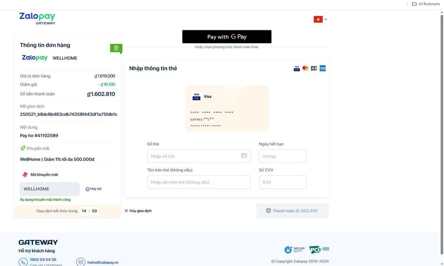The width and height of the screenshot is (444, 266).
Task: Click the Thông tin đơn hàng heading
Action: (x=45, y=45)
